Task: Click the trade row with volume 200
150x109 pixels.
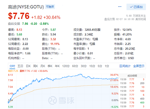Action: click(132, 83)
